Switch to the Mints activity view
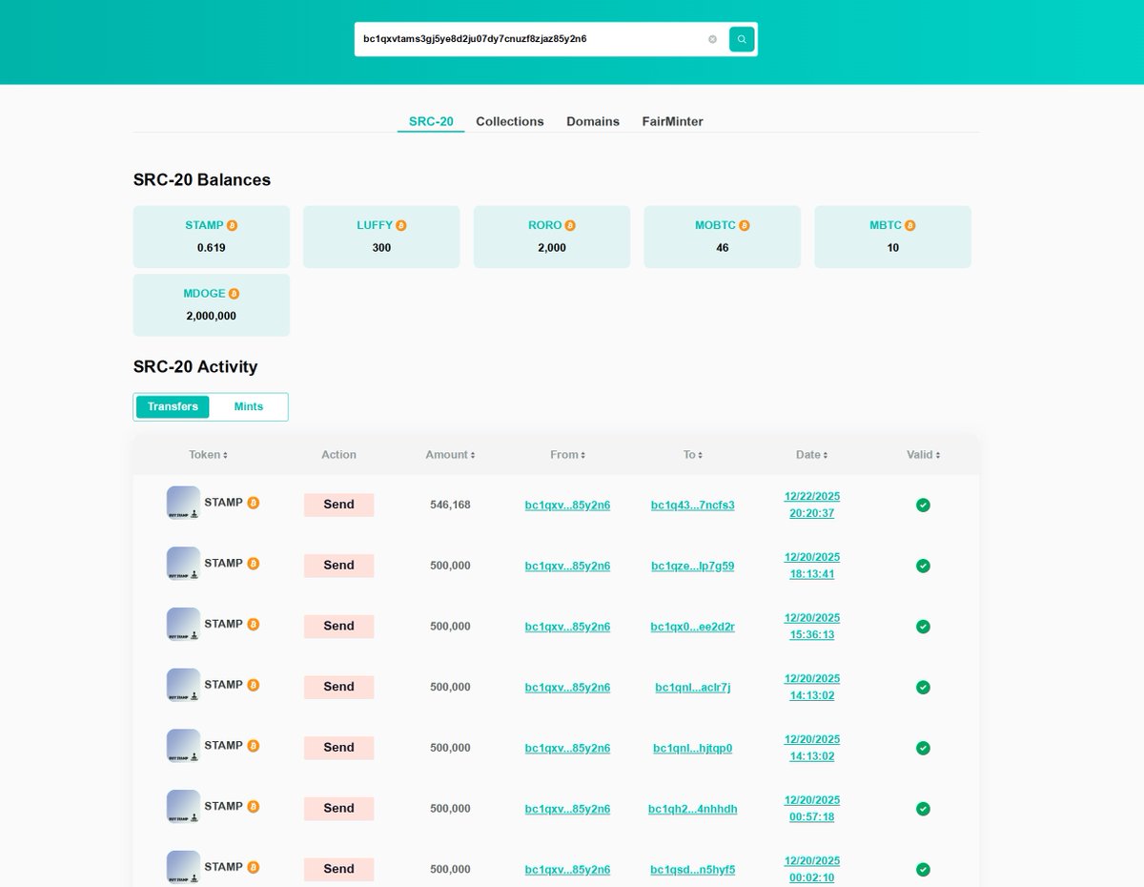This screenshot has height=887, width=1144. coord(249,406)
